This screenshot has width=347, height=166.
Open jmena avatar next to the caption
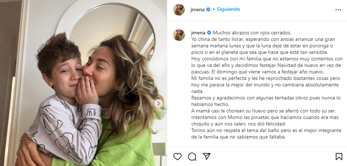(179, 35)
